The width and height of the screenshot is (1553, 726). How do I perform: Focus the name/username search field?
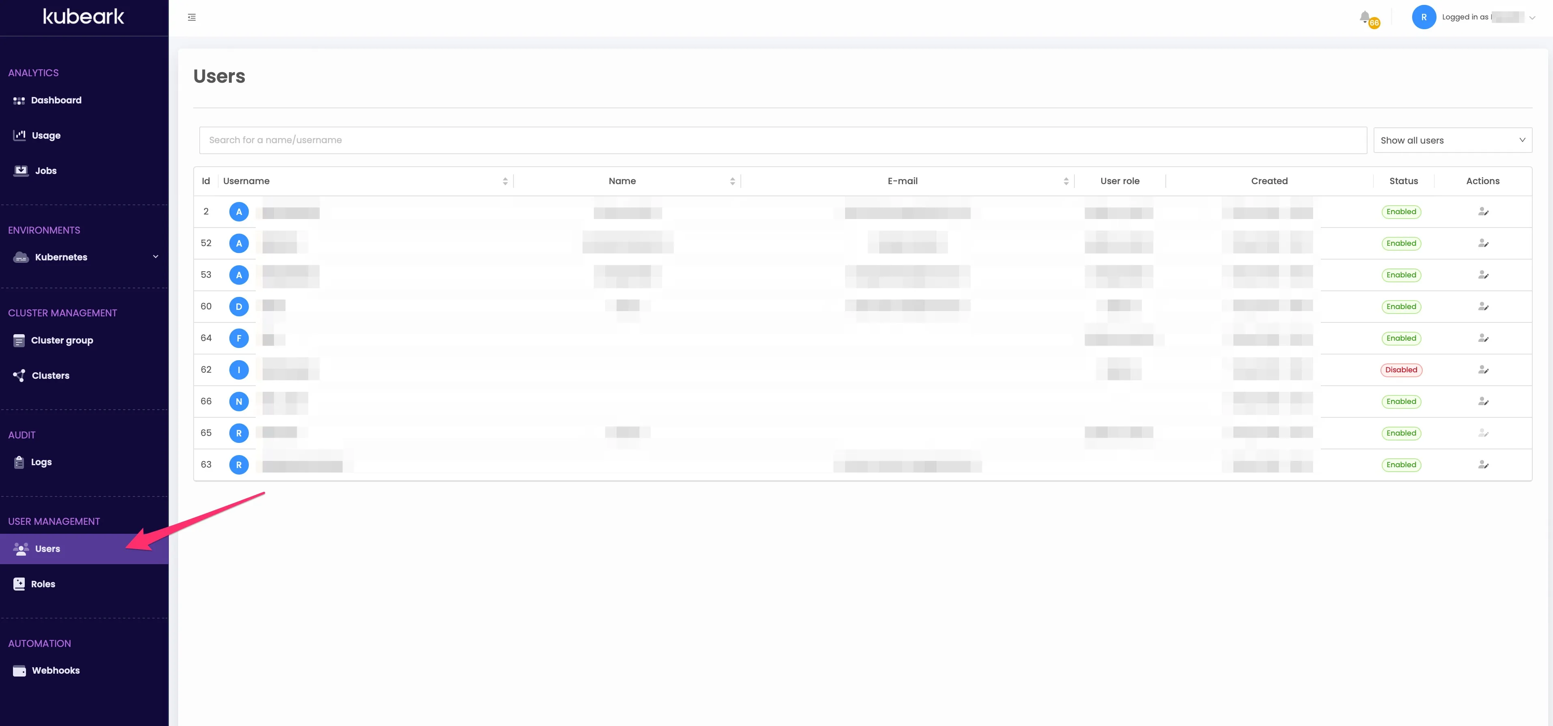coord(783,140)
